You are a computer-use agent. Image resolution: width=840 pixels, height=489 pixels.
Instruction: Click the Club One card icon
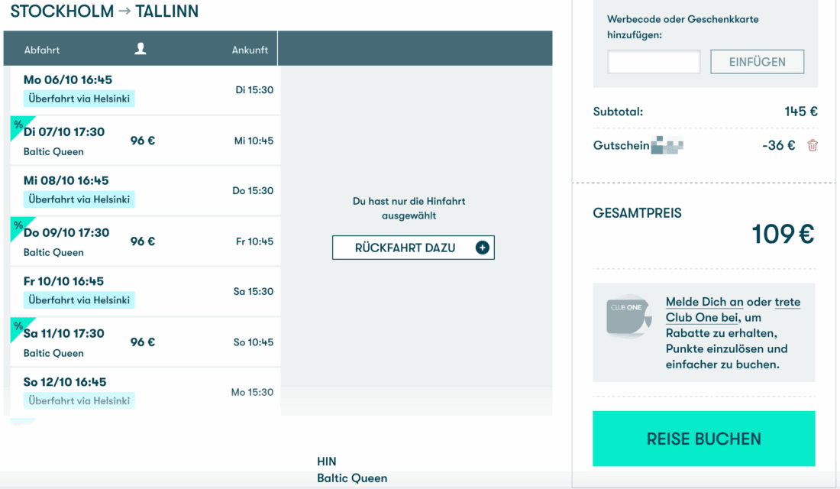(x=628, y=315)
